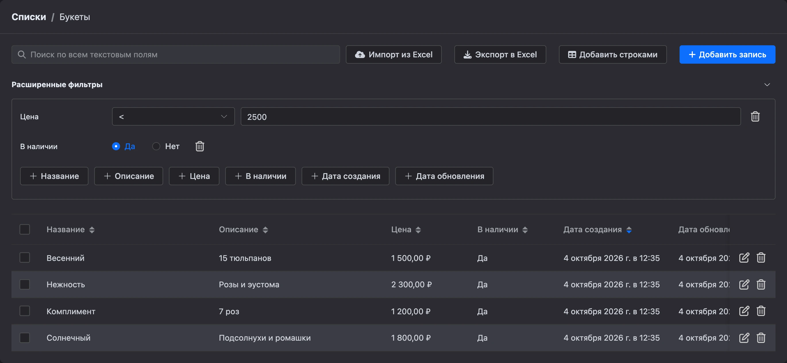Sort by Цена column arrows
787x363 pixels.
(x=418, y=230)
